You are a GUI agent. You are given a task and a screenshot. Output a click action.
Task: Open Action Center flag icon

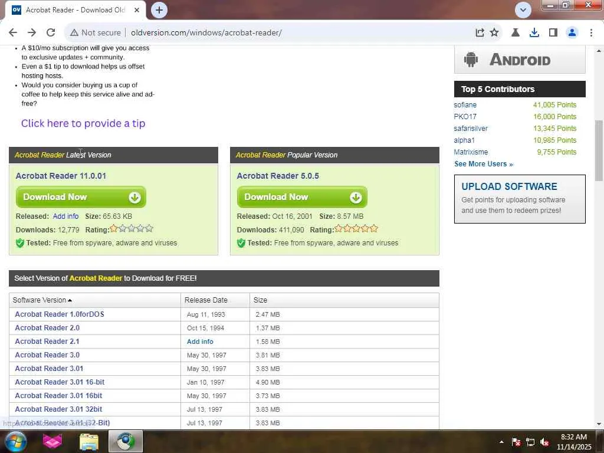pyautogui.click(x=516, y=442)
